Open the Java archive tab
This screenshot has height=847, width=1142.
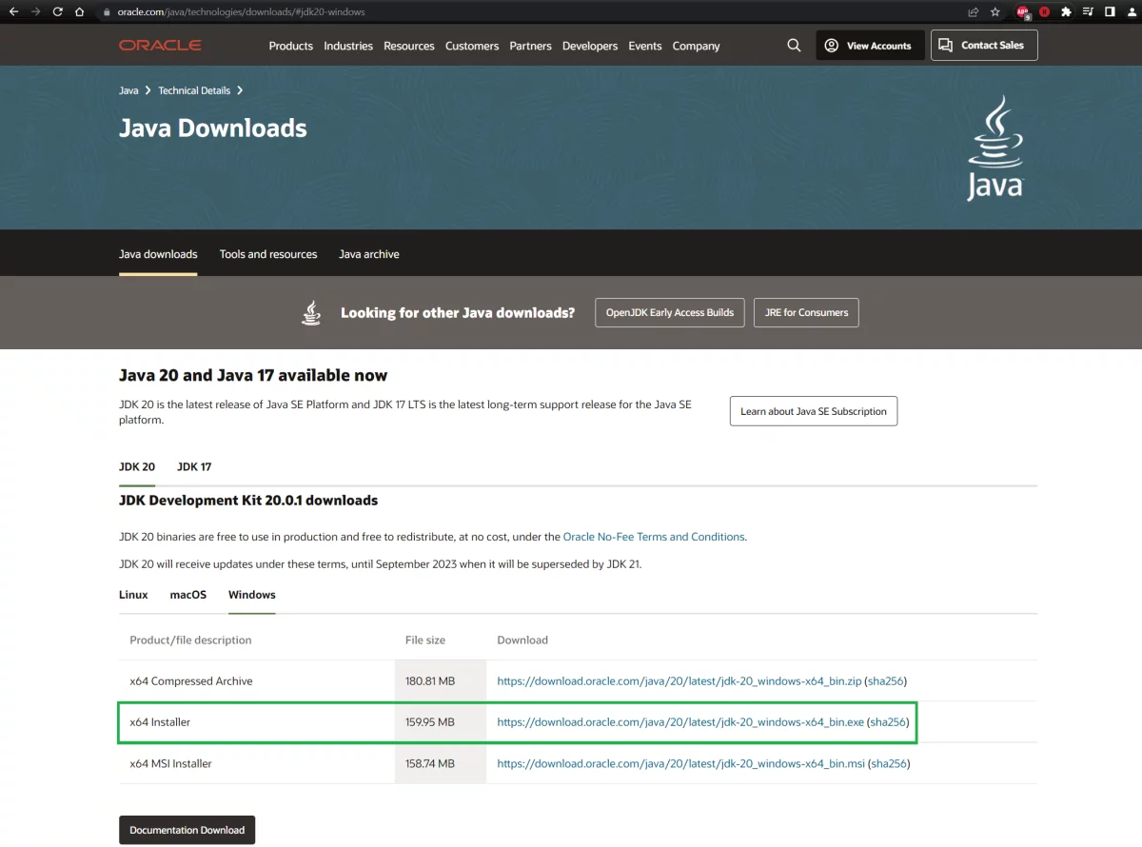coord(368,254)
